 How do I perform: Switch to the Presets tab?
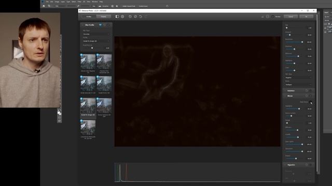[104, 17]
